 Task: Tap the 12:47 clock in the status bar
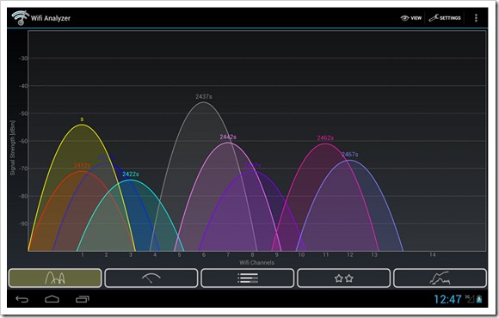coord(447,299)
